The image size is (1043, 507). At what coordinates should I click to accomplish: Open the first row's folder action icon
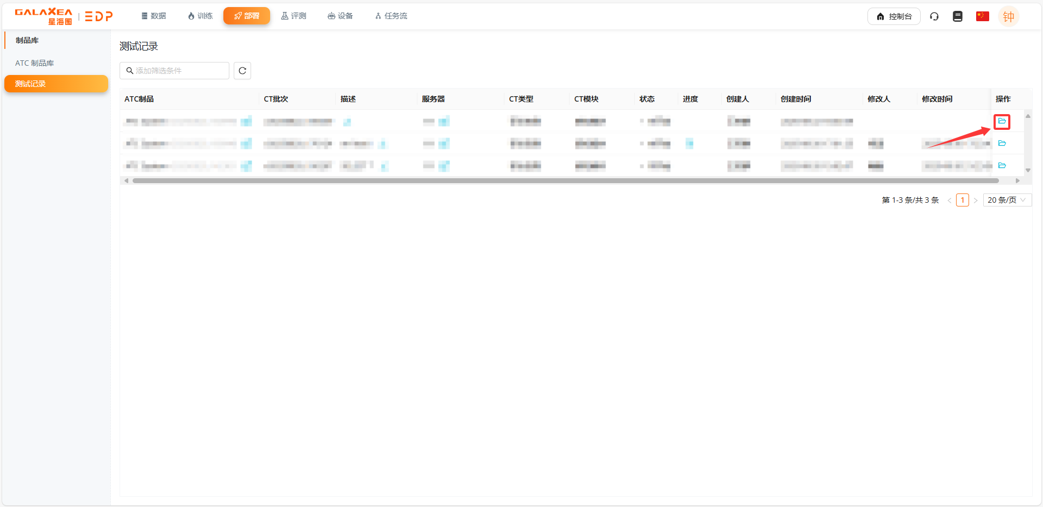[1002, 121]
